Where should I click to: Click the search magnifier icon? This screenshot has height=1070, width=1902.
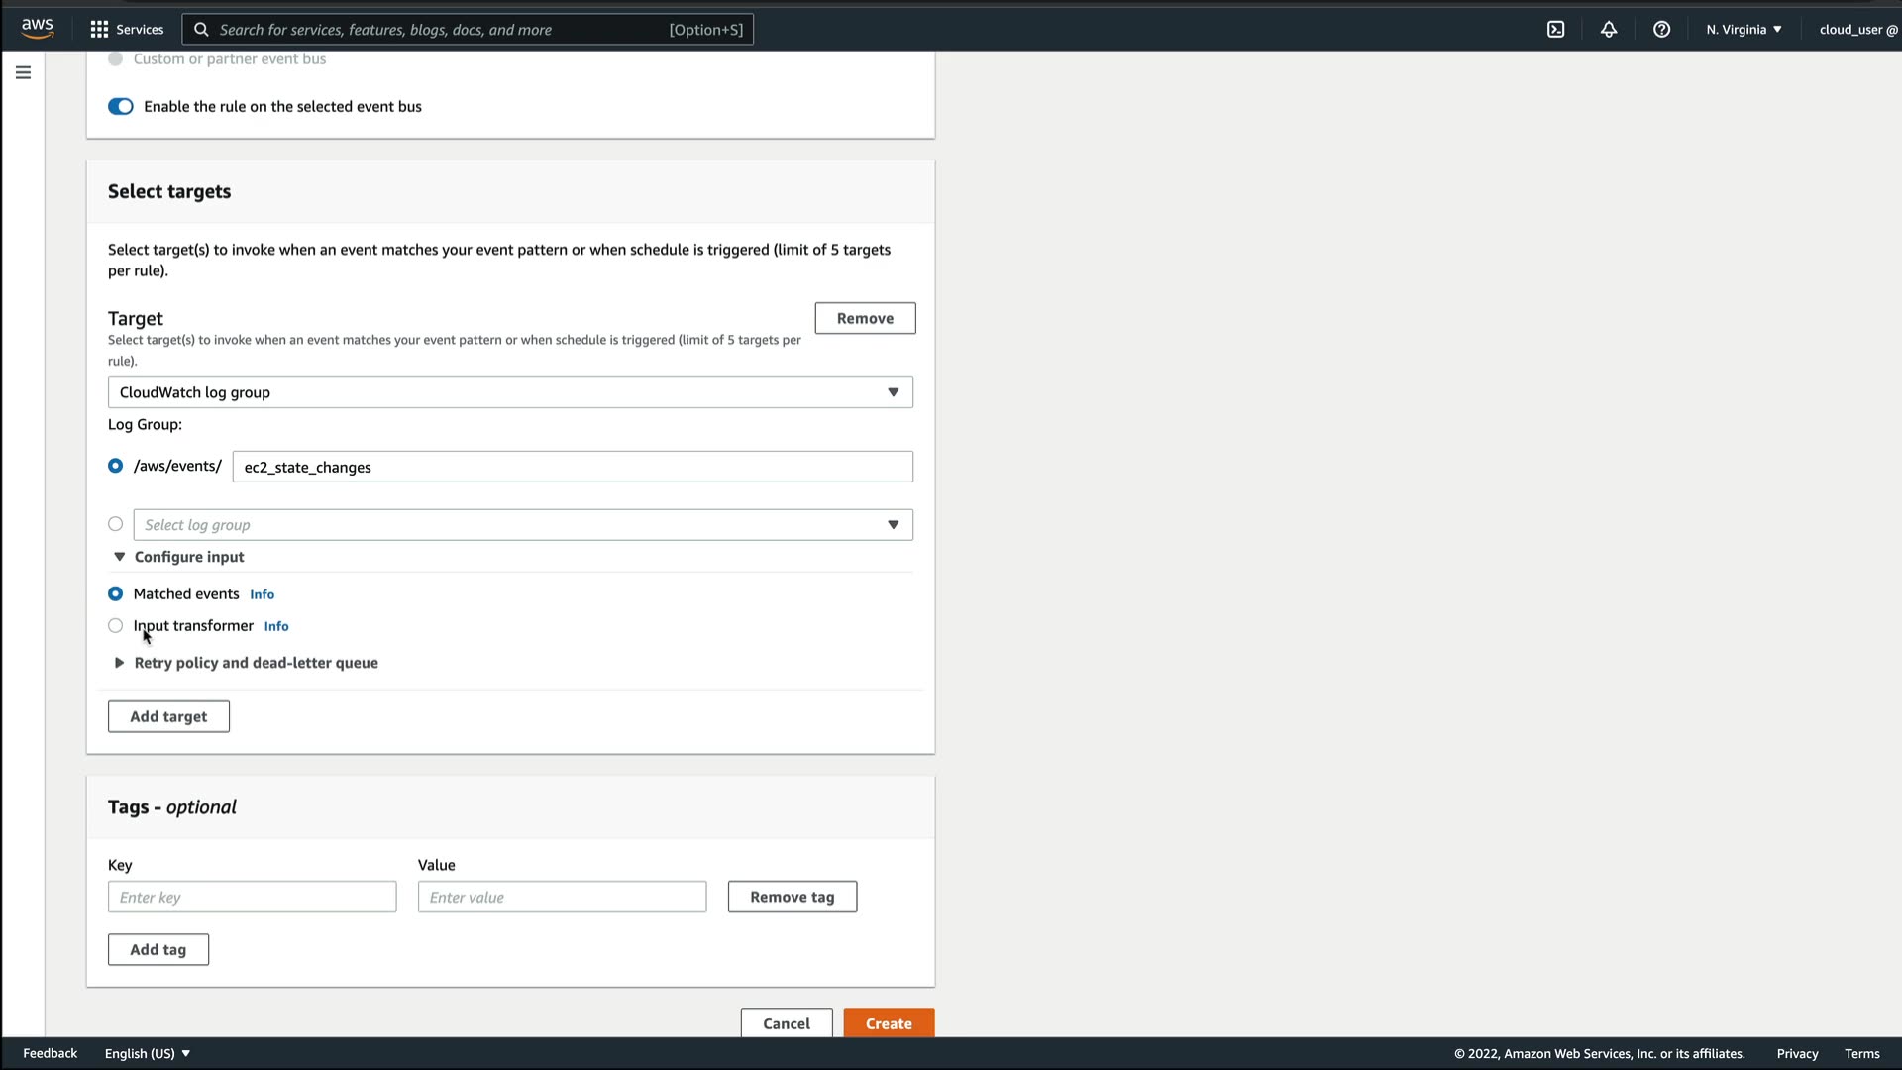(x=201, y=29)
